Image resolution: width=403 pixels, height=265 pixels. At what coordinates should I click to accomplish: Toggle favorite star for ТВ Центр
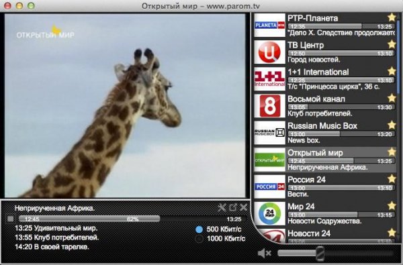click(392, 44)
